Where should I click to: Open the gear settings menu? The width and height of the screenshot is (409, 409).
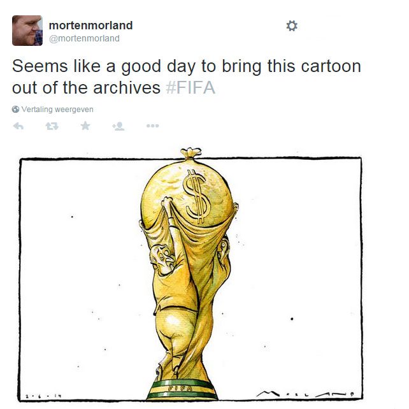[292, 26]
